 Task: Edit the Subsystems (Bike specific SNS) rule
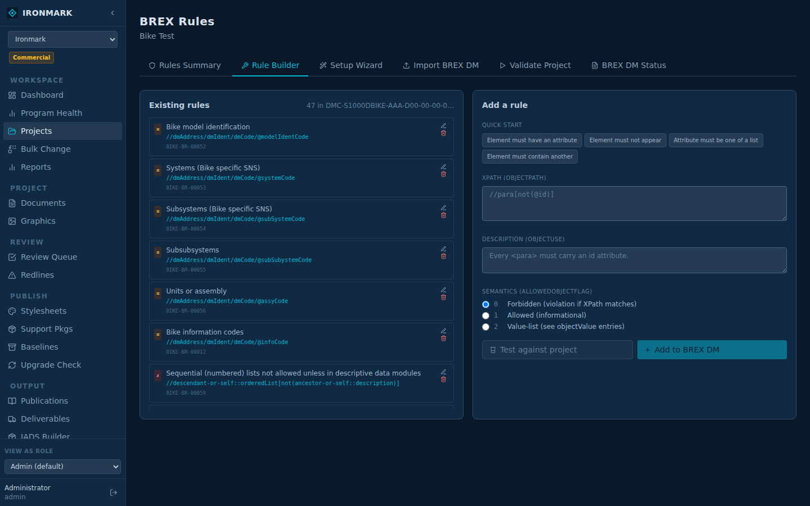coord(443,208)
